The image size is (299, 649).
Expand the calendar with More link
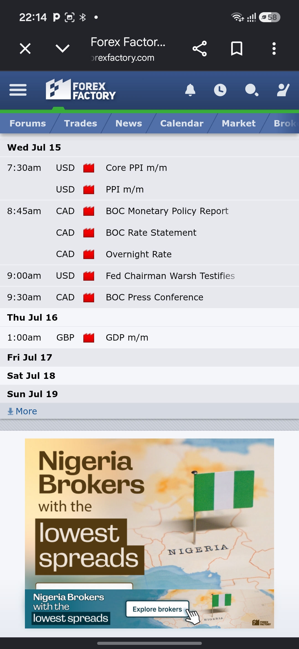pos(22,411)
